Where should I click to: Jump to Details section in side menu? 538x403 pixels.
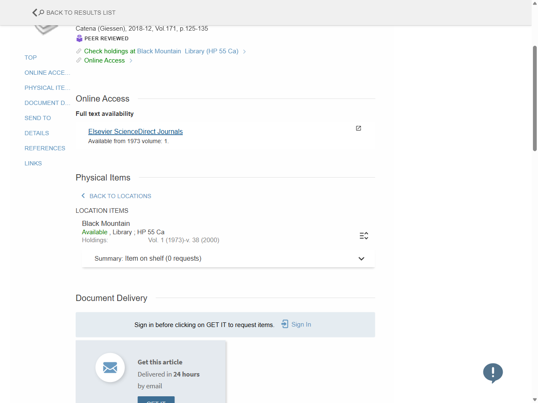(x=37, y=133)
